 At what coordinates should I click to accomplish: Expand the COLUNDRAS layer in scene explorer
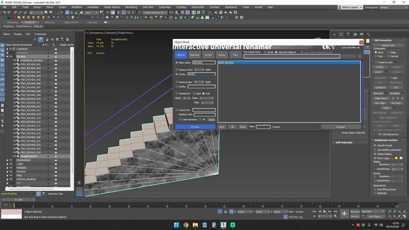7,160
